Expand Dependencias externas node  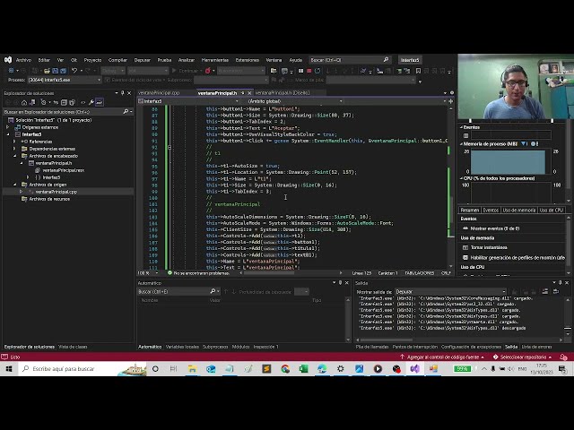click(x=14, y=149)
